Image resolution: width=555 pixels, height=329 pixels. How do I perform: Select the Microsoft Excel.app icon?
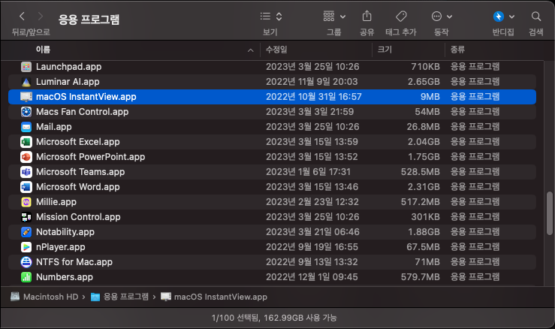26,142
